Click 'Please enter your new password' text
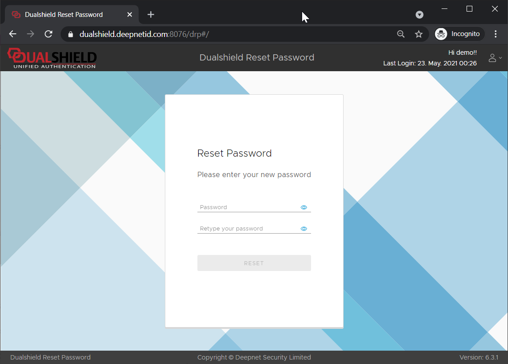 [x=254, y=175]
